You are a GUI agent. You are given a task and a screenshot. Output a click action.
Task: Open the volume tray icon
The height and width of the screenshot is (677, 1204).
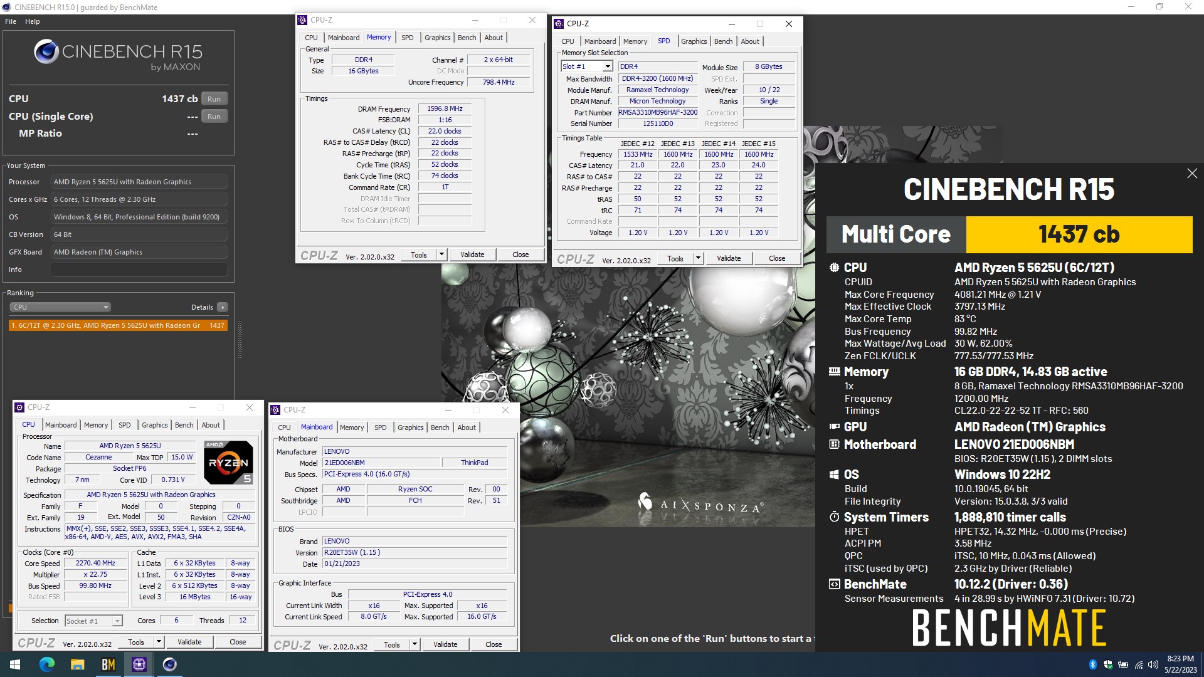[1153, 664]
